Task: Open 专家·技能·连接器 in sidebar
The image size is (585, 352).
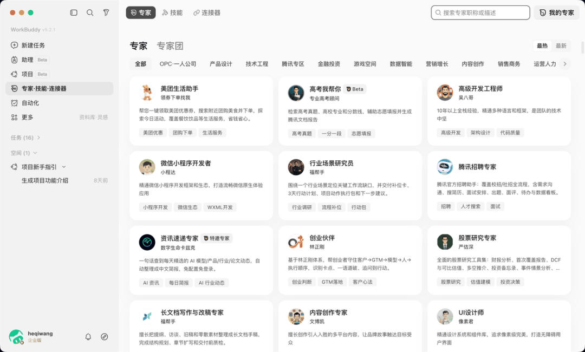Action: pyautogui.click(x=60, y=88)
